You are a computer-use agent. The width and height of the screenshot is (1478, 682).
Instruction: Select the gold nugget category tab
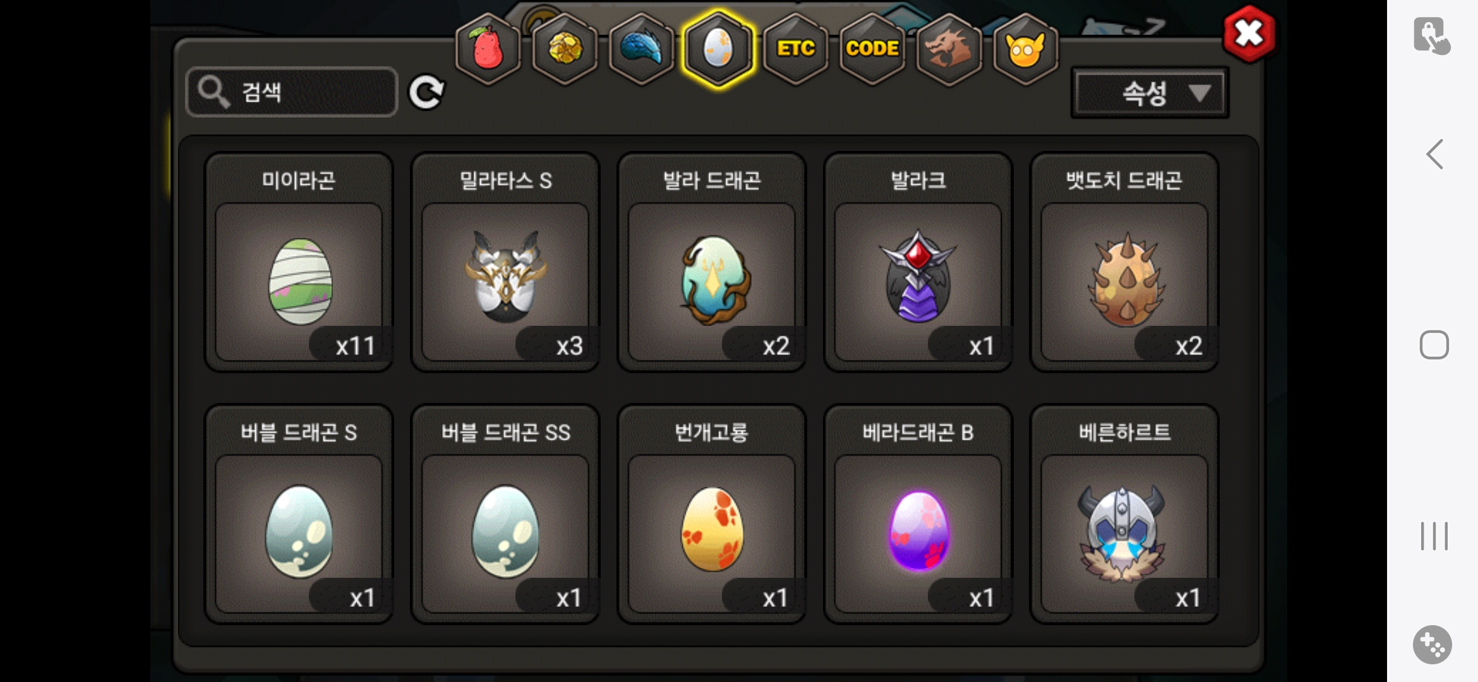click(564, 49)
